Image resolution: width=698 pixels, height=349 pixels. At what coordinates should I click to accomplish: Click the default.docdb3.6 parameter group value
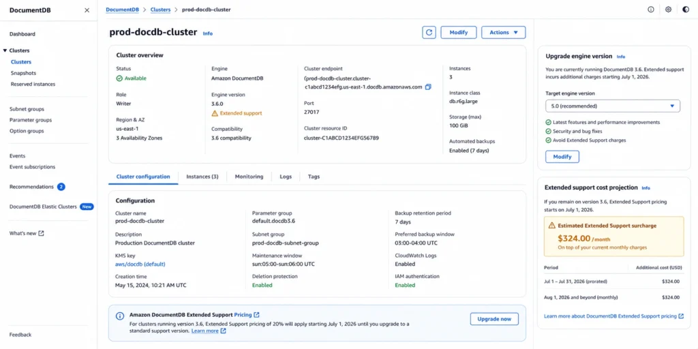pyautogui.click(x=274, y=221)
